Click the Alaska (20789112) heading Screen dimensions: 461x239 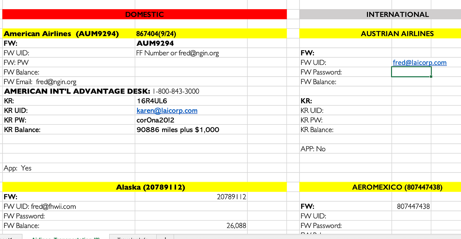(144, 187)
